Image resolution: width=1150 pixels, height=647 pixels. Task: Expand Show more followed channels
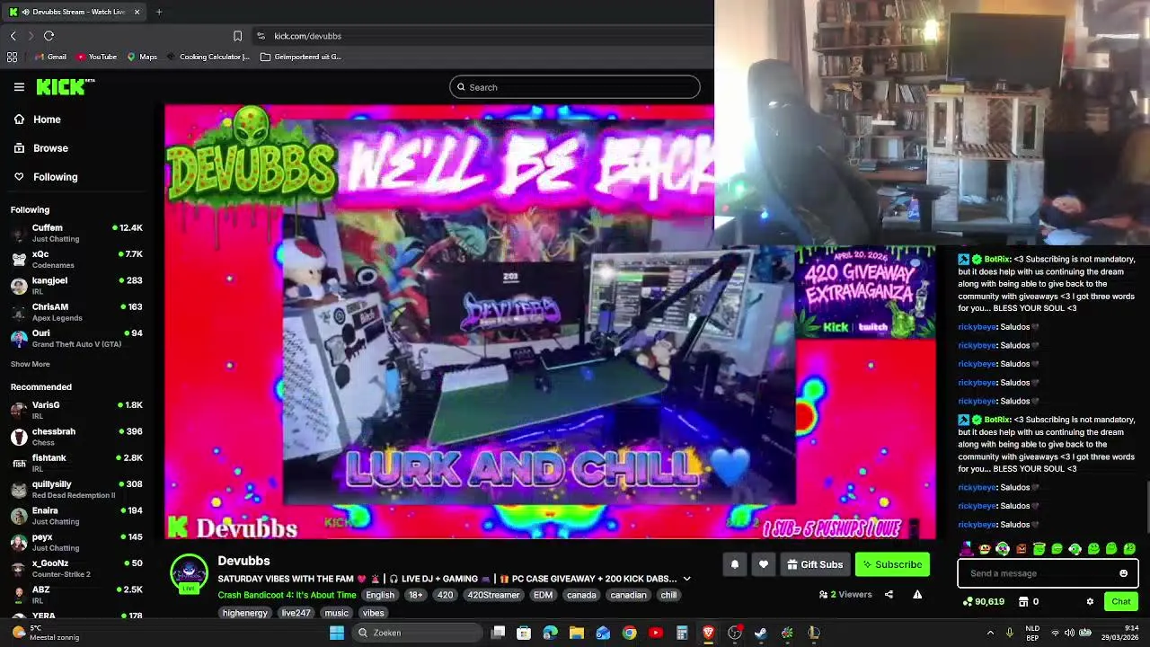coord(31,364)
